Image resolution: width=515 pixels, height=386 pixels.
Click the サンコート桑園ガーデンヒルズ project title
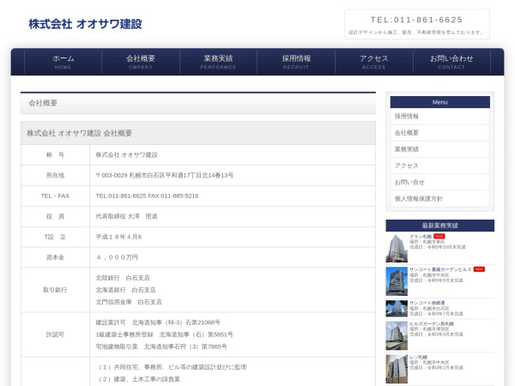click(x=440, y=269)
